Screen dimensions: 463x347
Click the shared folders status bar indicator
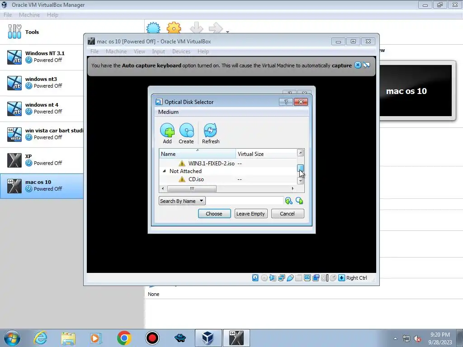pyautogui.click(x=298, y=278)
